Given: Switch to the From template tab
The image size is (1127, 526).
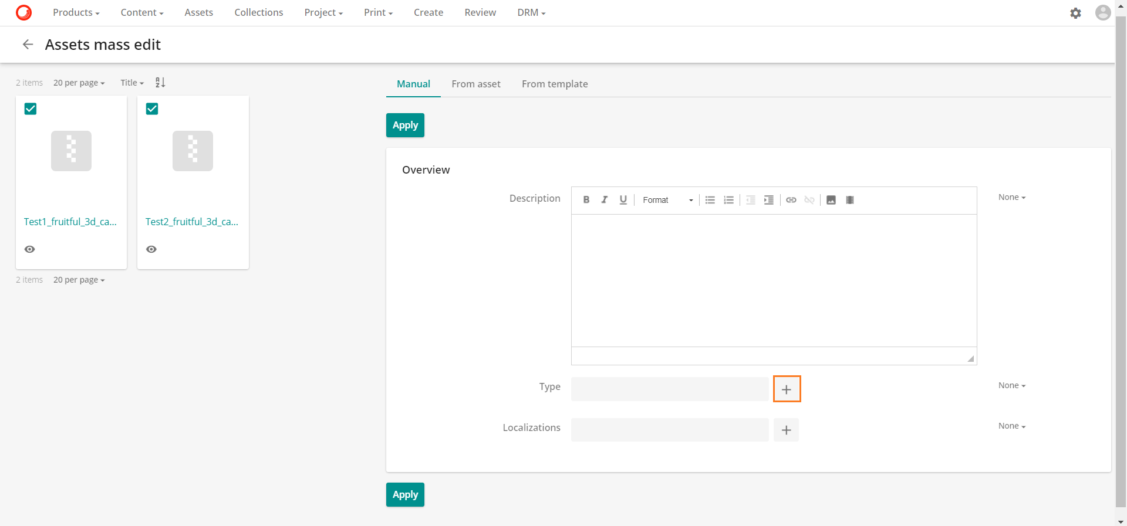Looking at the screenshot, I should pyautogui.click(x=554, y=84).
